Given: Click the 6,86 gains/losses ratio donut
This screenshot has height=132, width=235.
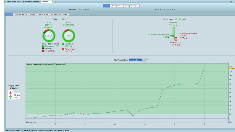Looking at the screenshot, I should pyautogui.click(x=69, y=36).
